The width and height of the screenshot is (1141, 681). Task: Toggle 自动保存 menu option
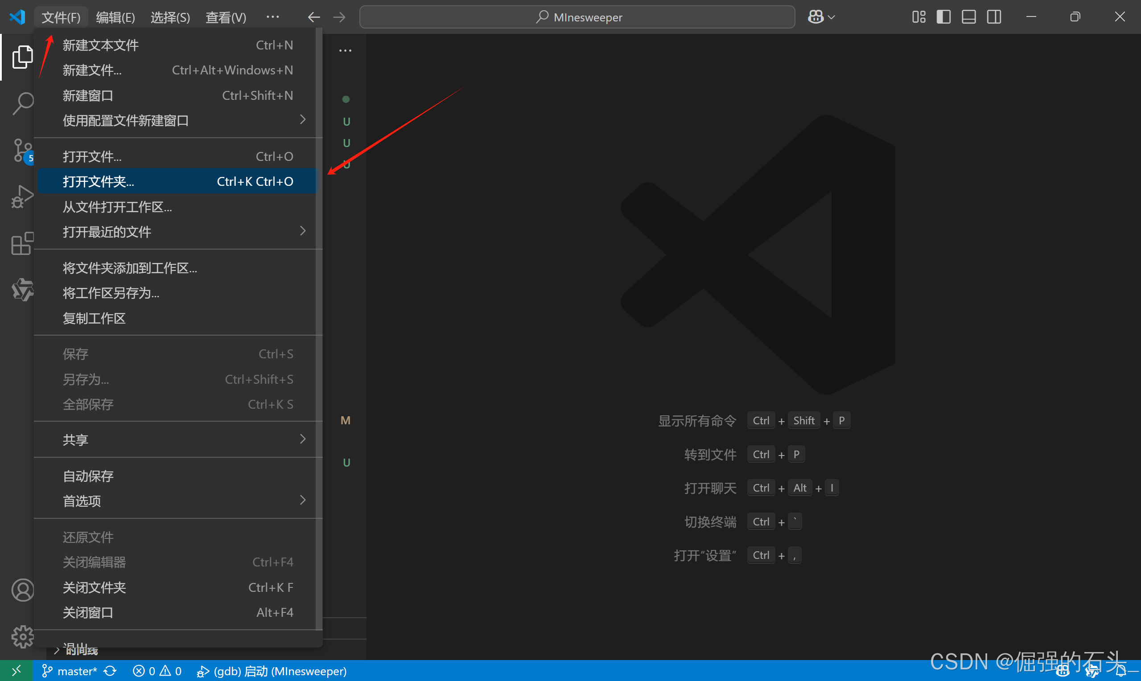[88, 476]
